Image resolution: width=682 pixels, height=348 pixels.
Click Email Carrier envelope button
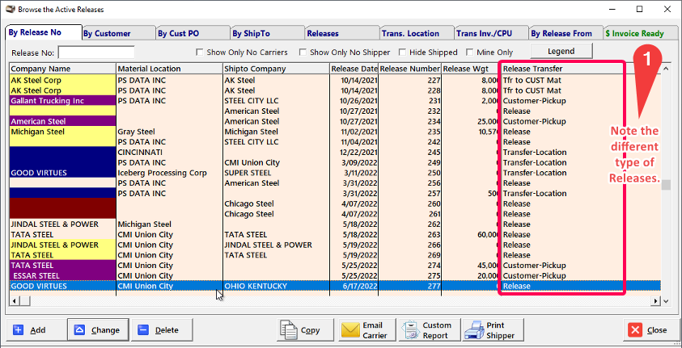pyautogui.click(x=367, y=329)
